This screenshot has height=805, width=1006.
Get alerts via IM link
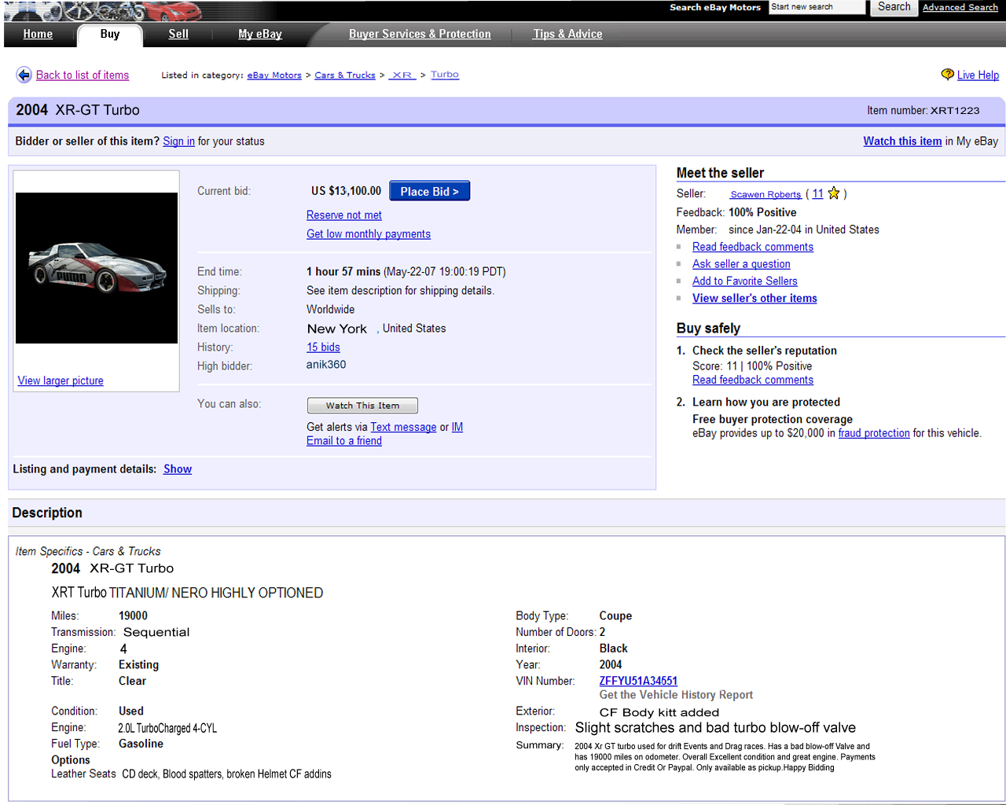(x=457, y=427)
